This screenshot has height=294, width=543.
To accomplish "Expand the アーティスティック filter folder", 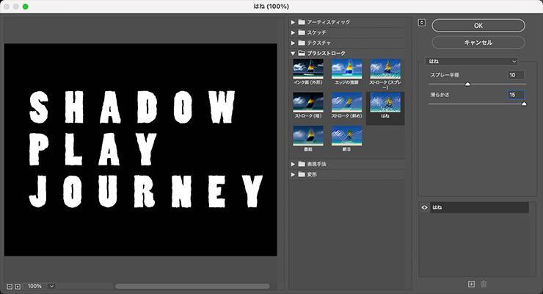I will point(294,22).
